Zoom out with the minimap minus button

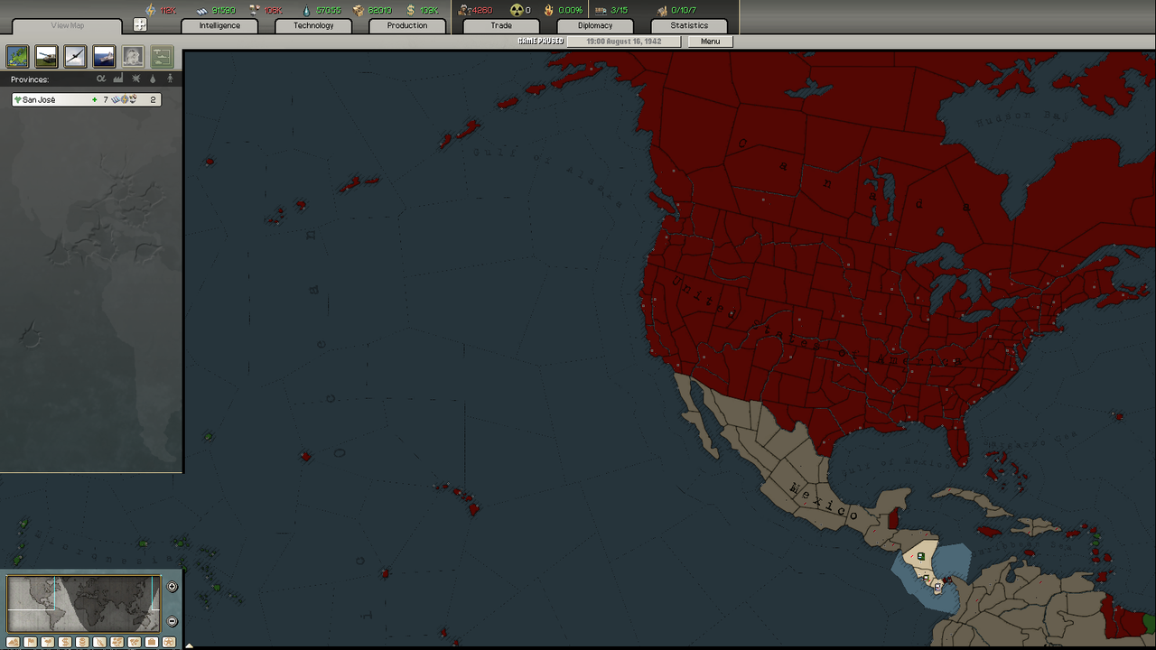tap(172, 621)
